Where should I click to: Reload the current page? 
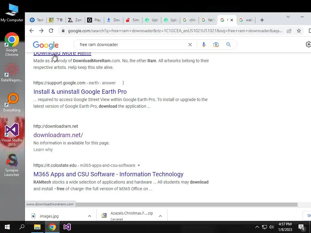[51, 31]
